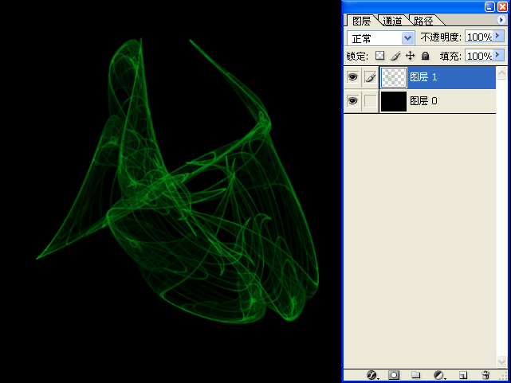511x383 pixels.
Task: Open the 不透明度 slider arrow
Action: click(498, 36)
